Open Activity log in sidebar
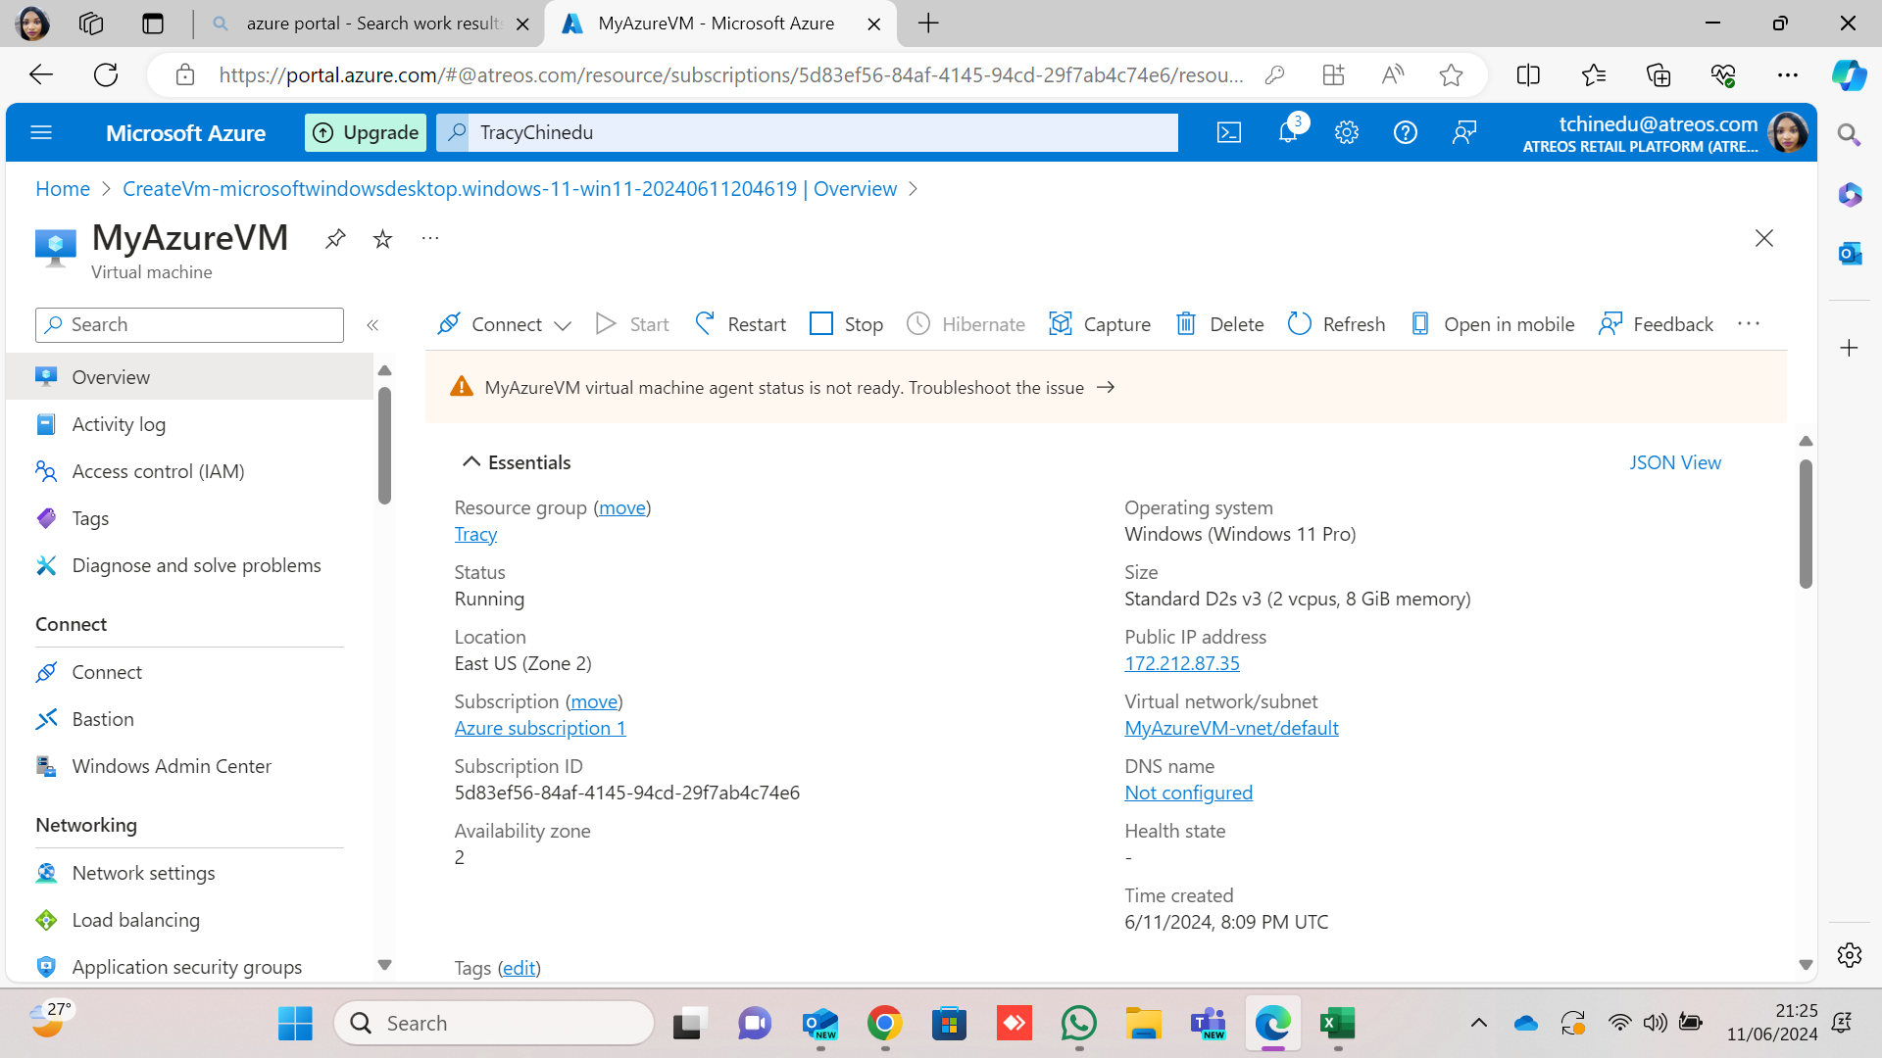This screenshot has width=1882, height=1058. click(118, 424)
